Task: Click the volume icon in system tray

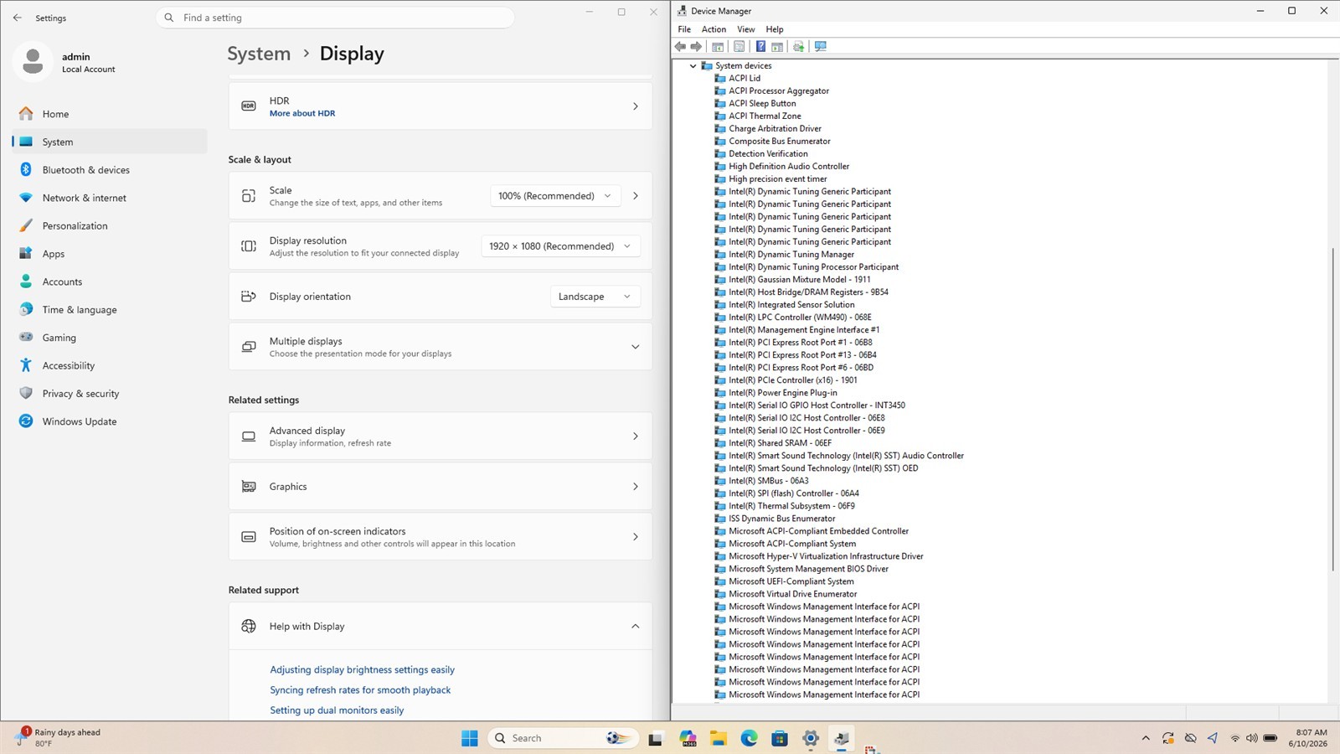Action: pos(1252,738)
